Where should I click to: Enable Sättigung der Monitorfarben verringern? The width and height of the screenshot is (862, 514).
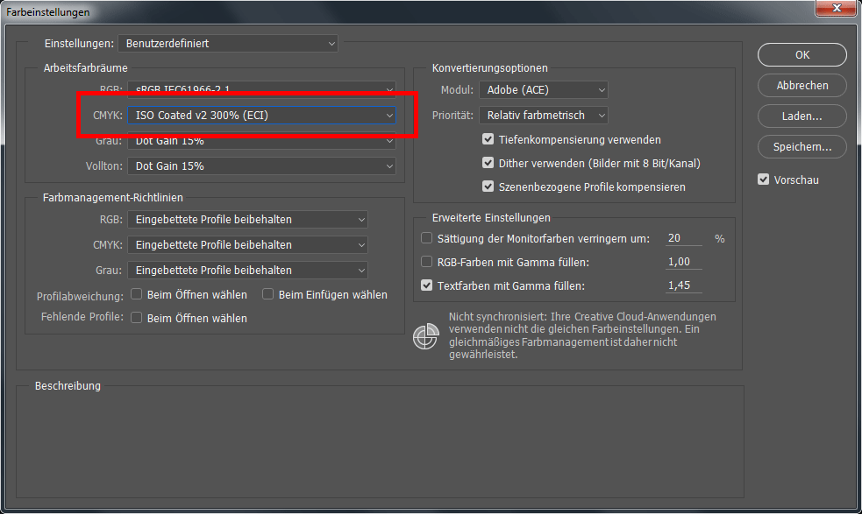(427, 238)
